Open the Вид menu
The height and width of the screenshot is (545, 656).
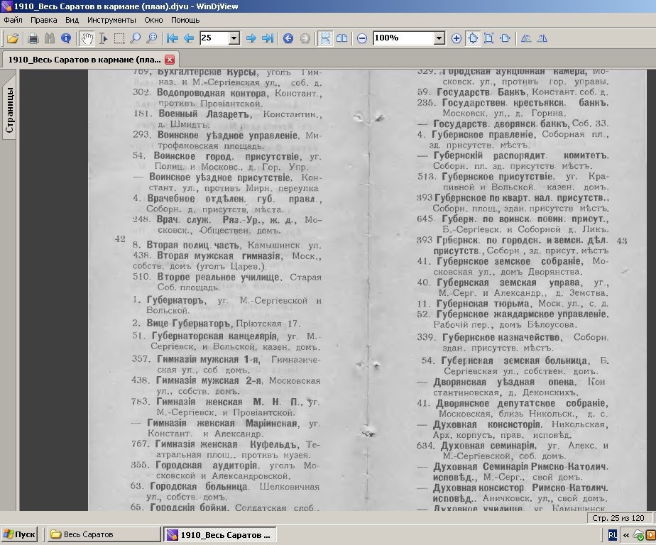(71, 20)
